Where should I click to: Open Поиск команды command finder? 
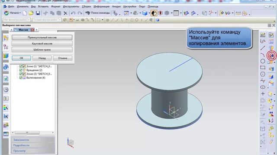(98, 13)
